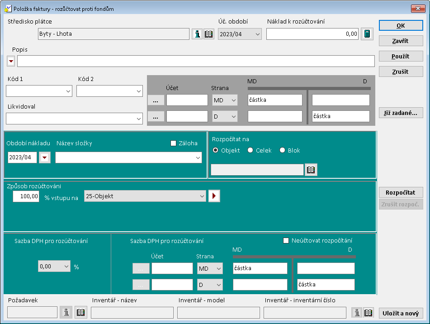Viewport: 430px width, 324px height.
Task: Select the Blok radio option
Action: click(283, 151)
